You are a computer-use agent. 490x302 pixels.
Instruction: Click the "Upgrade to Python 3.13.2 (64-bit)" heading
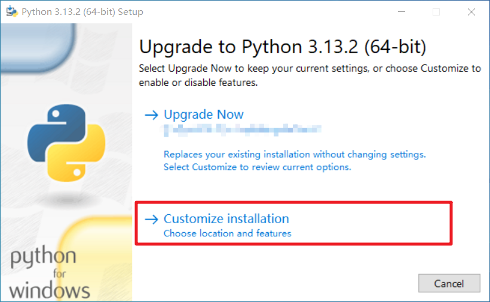[283, 47]
